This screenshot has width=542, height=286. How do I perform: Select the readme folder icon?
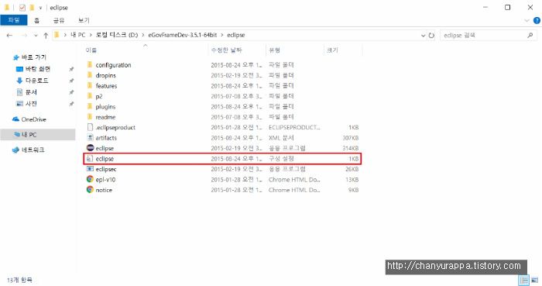tap(90, 117)
